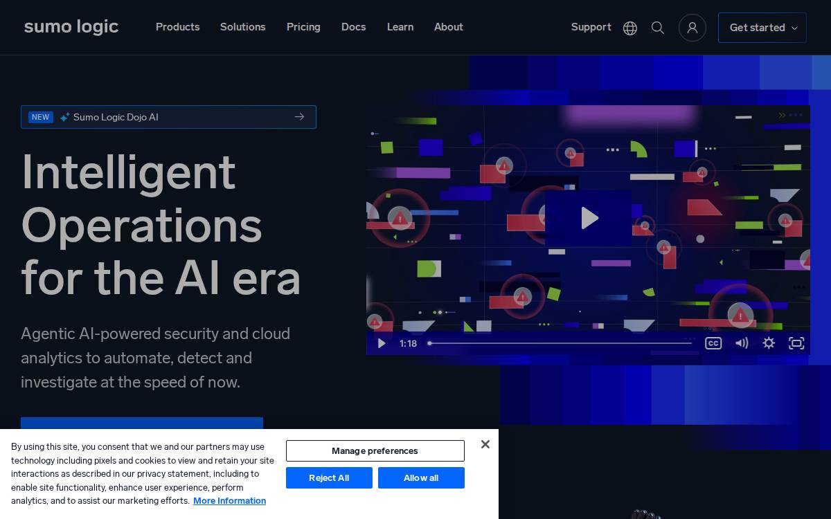The image size is (831, 519).
Task: Toggle closed captions on the video
Action: [713, 343]
